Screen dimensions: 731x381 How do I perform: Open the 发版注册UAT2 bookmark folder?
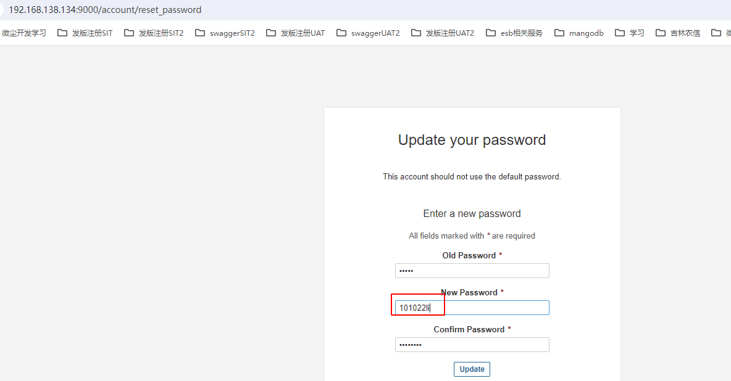click(x=443, y=33)
